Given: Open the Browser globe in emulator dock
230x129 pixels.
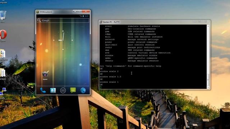Looking at the screenshot, I should click(x=83, y=90).
